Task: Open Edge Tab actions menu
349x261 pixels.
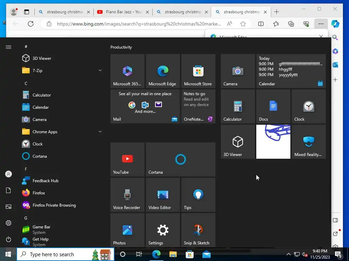Action: [x=27, y=12]
